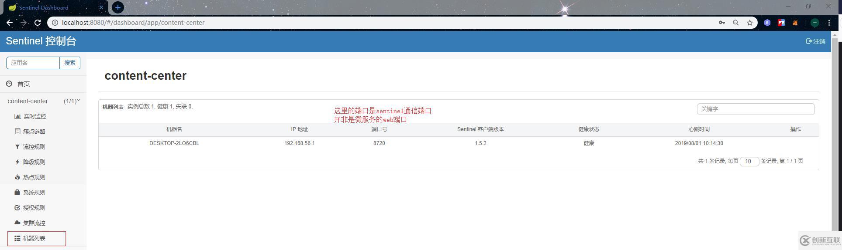Click the 端口号 column header
Screen dimensions: 842x250
(379, 129)
